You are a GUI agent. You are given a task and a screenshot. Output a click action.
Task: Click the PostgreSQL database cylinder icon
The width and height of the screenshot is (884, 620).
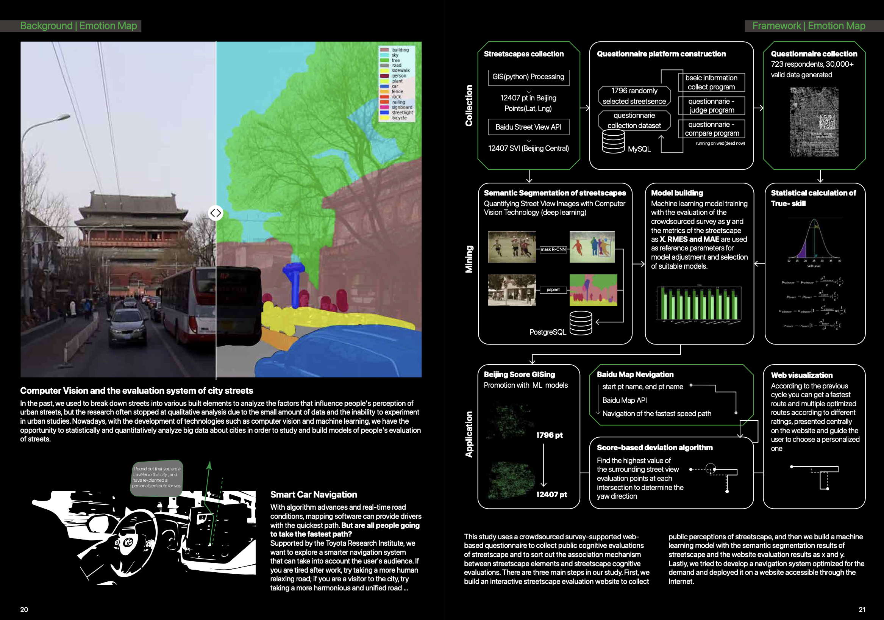581,323
